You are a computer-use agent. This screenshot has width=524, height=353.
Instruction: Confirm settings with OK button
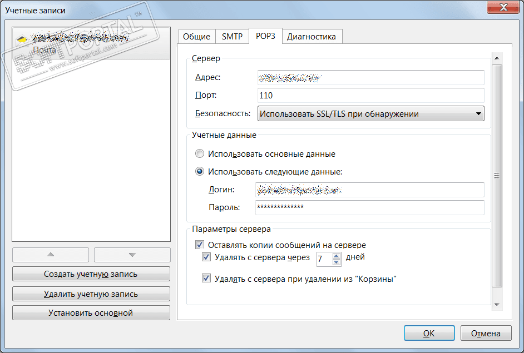(x=429, y=334)
